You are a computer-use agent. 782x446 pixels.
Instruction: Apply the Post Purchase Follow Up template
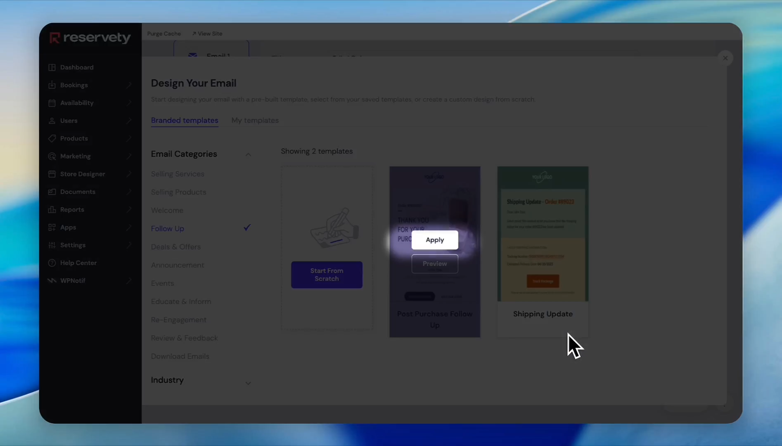click(435, 240)
